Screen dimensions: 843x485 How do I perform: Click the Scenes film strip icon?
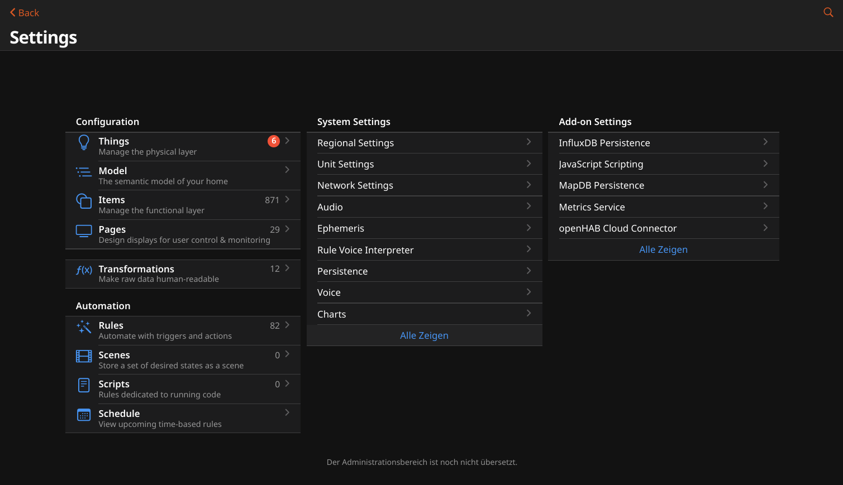(84, 356)
